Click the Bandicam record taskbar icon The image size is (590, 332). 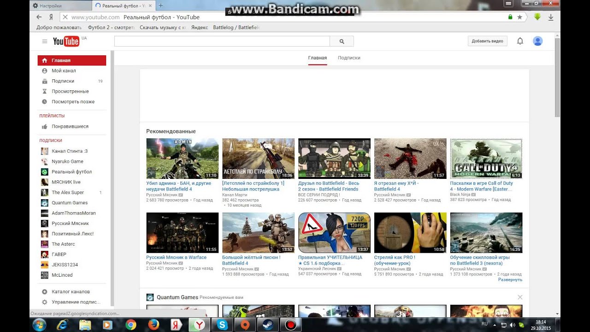[x=290, y=325]
